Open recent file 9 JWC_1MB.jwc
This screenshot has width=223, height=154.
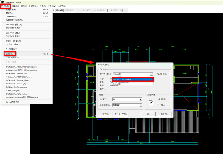26,94
